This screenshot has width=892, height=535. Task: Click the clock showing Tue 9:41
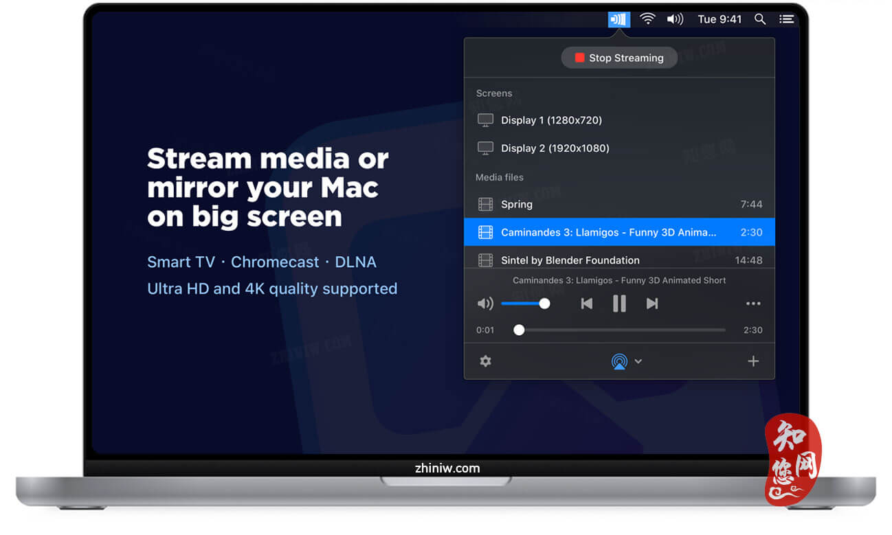(x=720, y=19)
